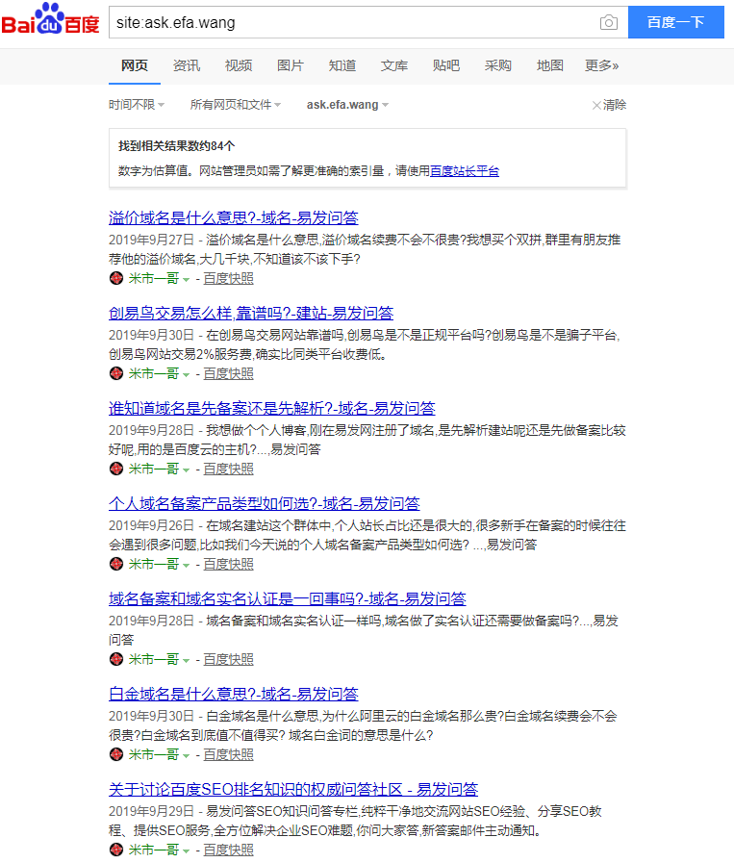Click site favicon under 关于讨论百度SEO排名 result
Viewport: 734px width, 863px height.
(116, 850)
